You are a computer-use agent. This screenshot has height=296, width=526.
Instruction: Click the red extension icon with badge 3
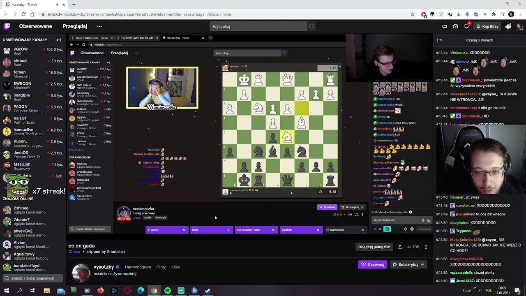pyautogui.click(x=424, y=14)
